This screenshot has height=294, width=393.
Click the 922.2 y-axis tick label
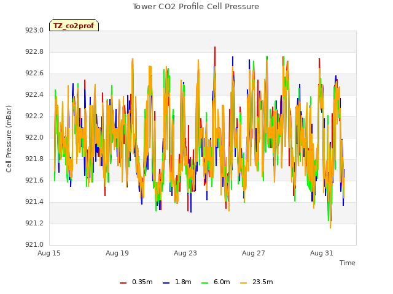(x=34, y=116)
